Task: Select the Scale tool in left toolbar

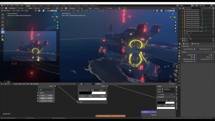Action: click(x=3, y=29)
